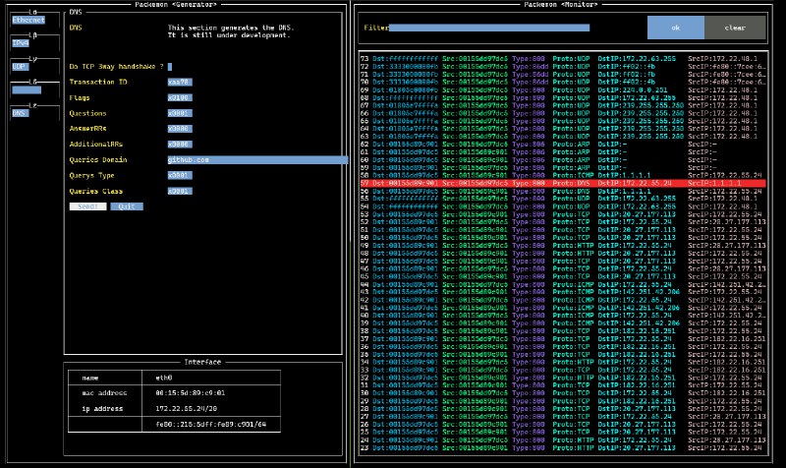This screenshot has height=468, width=786.
Task: Select TCP packet row 38
Action: [563, 331]
